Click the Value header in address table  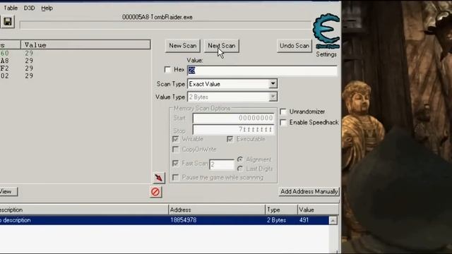[x=318, y=210]
